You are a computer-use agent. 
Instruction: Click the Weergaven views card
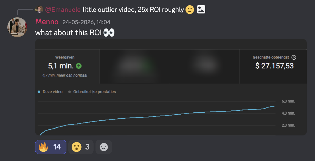click(x=67, y=66)
